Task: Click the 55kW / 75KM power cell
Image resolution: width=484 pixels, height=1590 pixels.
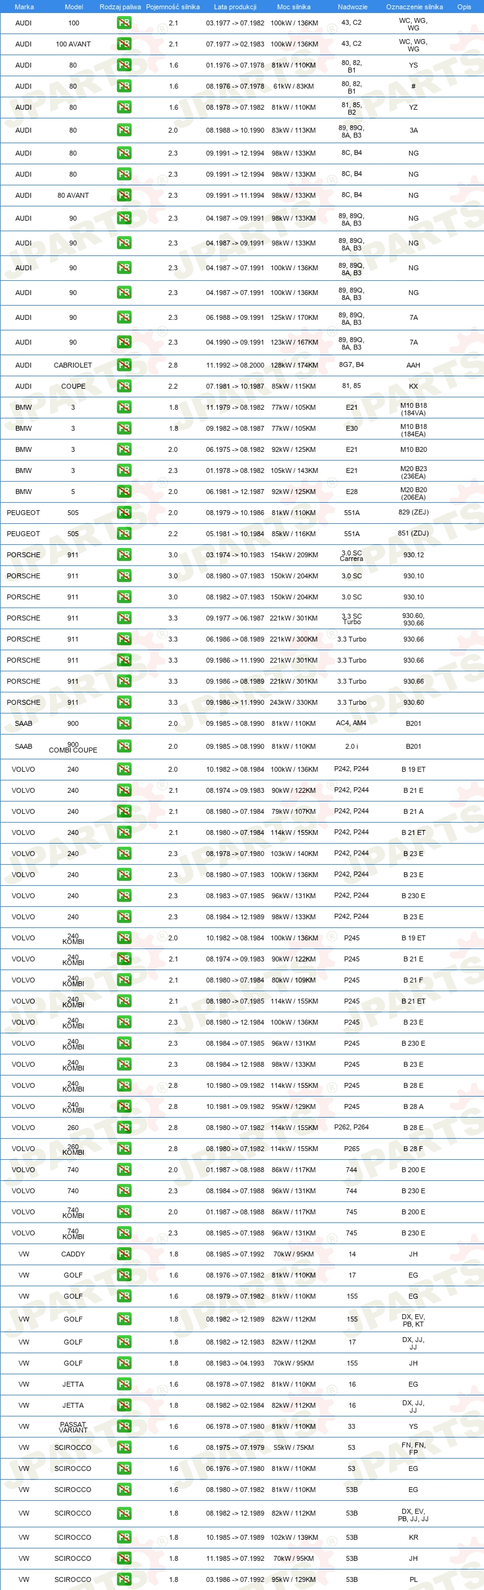Action: click(x=294, y=1447)
